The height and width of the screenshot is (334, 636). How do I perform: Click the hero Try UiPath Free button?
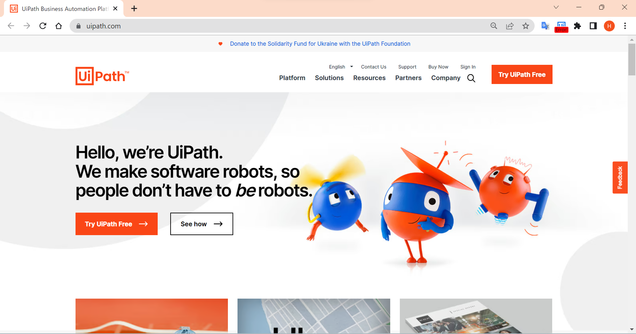pos(117,224)
